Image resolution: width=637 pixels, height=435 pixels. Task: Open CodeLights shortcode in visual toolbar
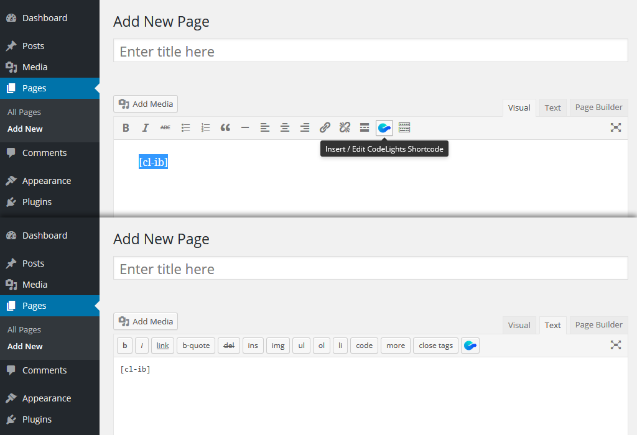click(384, 128)
